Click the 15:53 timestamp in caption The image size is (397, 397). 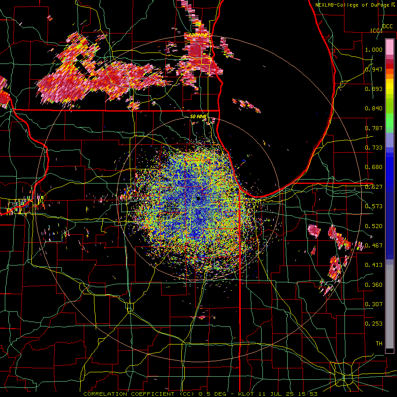point(308,394)
